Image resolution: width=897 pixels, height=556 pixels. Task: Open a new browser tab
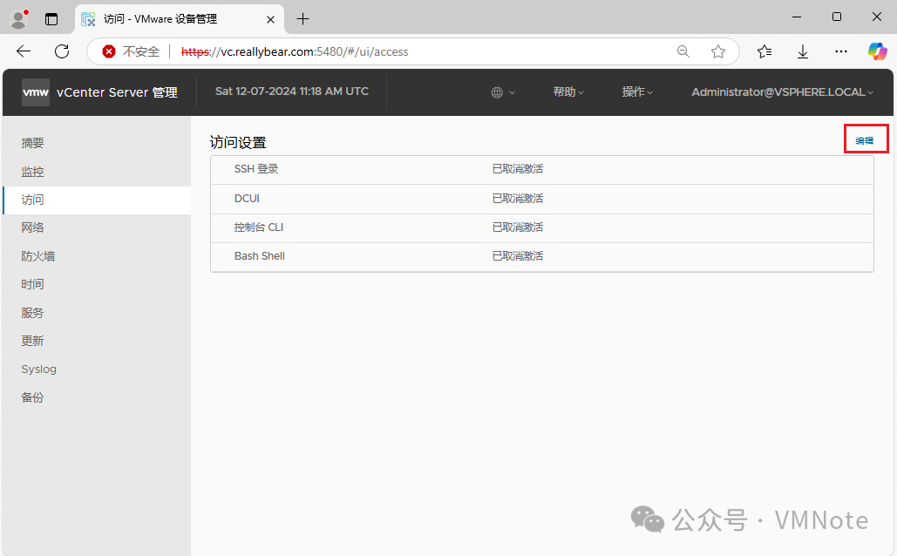click(x=302, y=19)
